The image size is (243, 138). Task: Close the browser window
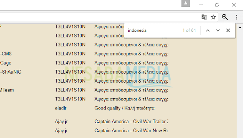[234, 5]
